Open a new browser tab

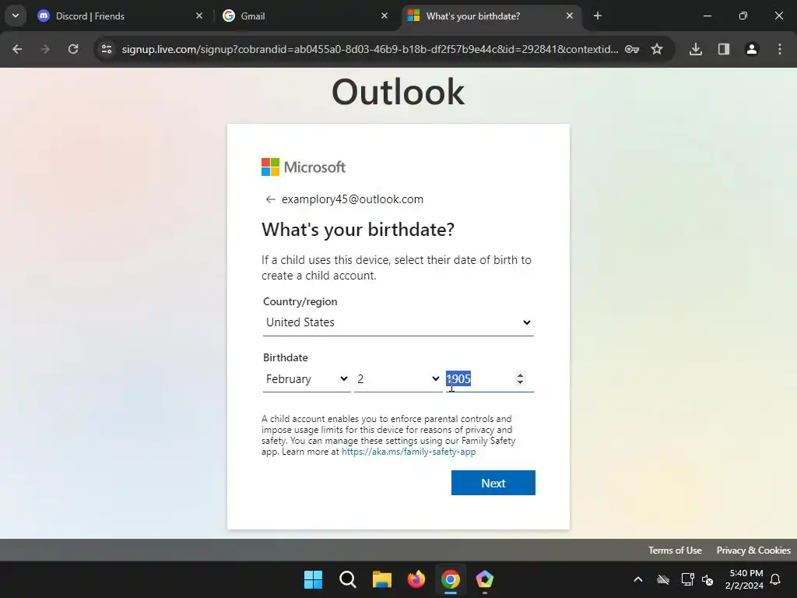(598, 16)
